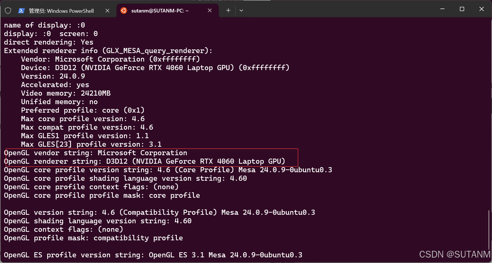Close the sutanm@SUTANM-PC tab

[210, 10]
